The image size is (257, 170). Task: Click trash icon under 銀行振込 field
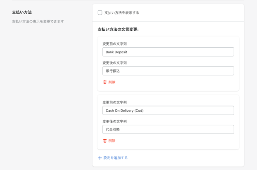[105, 82]
